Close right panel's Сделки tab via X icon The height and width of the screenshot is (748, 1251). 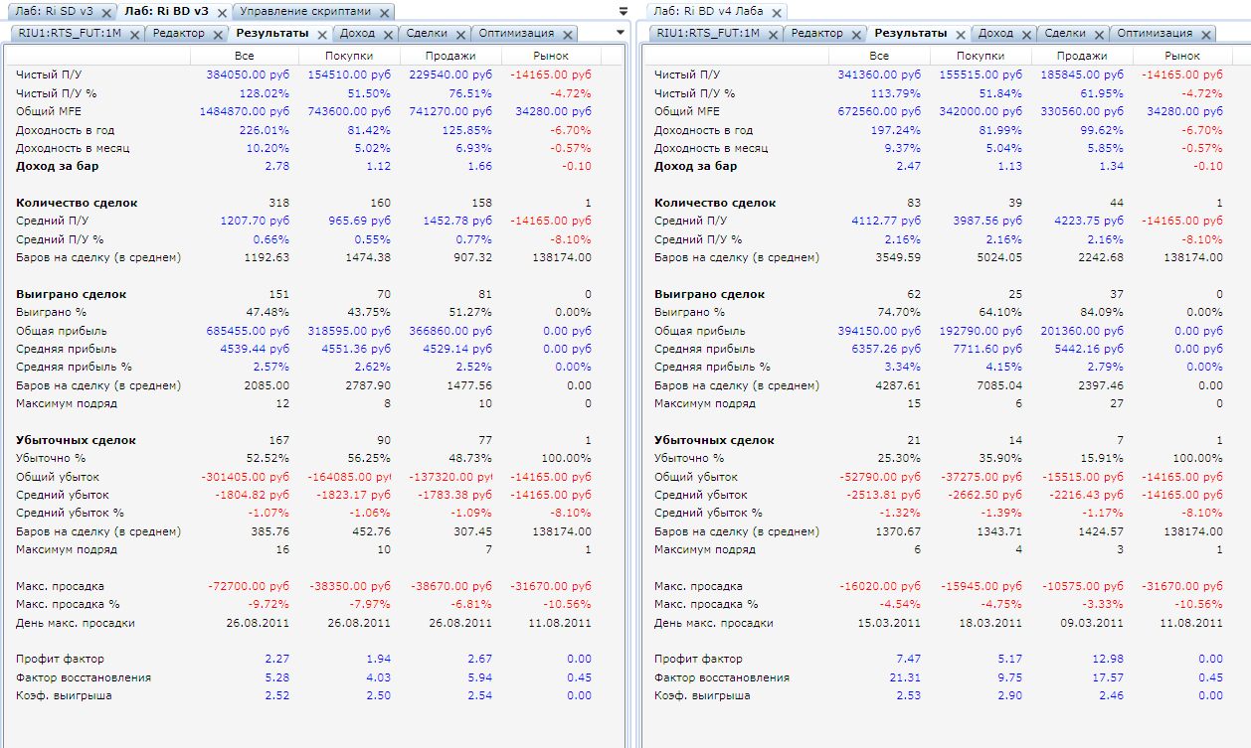tap(1098, 34)
